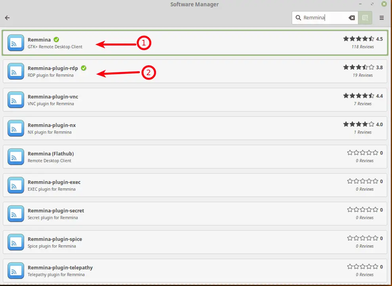Click the Remmina (Flathub) app icon
This screenshot has width=392, height=286.
[x=16, y=157]
